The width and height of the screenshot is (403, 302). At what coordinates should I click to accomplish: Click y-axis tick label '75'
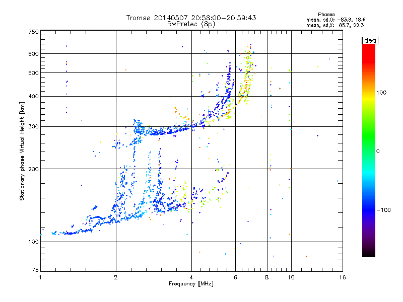click(x=35, y=270)
